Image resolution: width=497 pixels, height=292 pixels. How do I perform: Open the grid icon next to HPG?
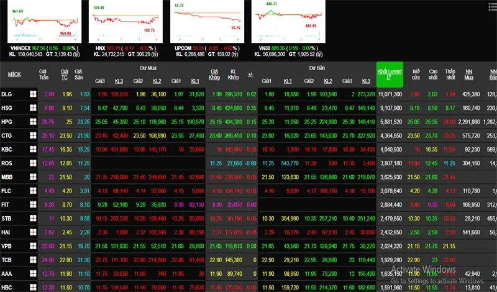(x=33, y=121)
